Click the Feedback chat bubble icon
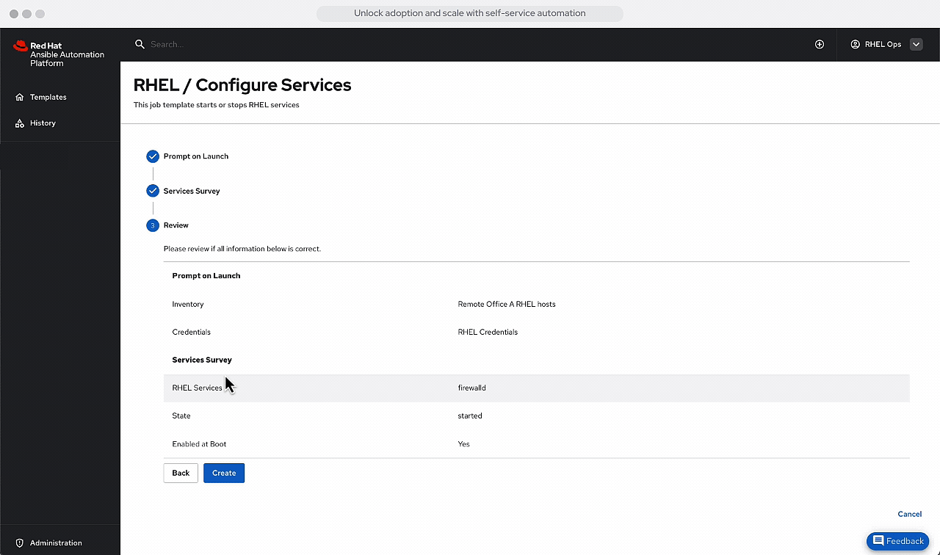The width and height of the screenshot is (940, 555). 878,541
